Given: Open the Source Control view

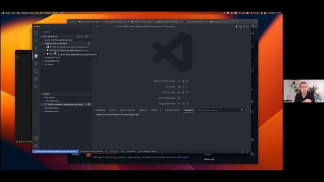Looking at the screenshot, I should (x=36, y=48).
